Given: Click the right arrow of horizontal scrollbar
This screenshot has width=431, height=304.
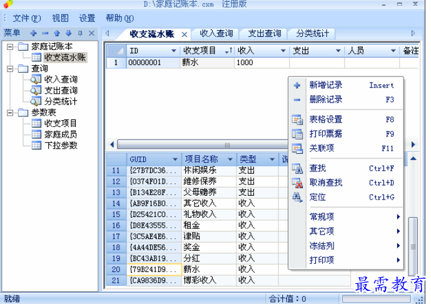Looking at the screenshot, I should coord(413,144).
